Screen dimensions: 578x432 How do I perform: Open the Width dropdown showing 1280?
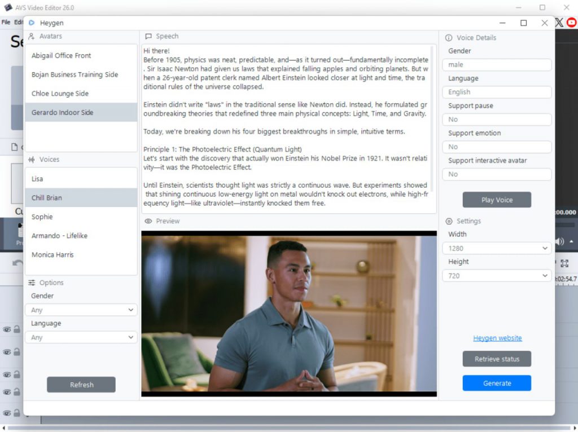click(497, 248)
